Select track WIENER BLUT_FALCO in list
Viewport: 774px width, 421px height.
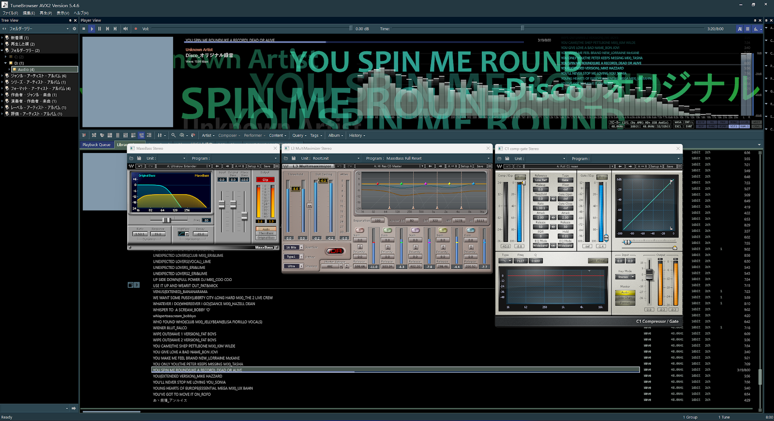point(170,328)
